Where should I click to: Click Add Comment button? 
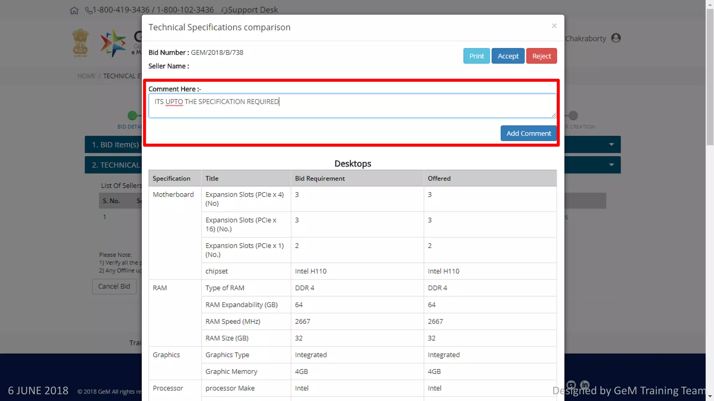pyautogui.click(x=528, y=133)
